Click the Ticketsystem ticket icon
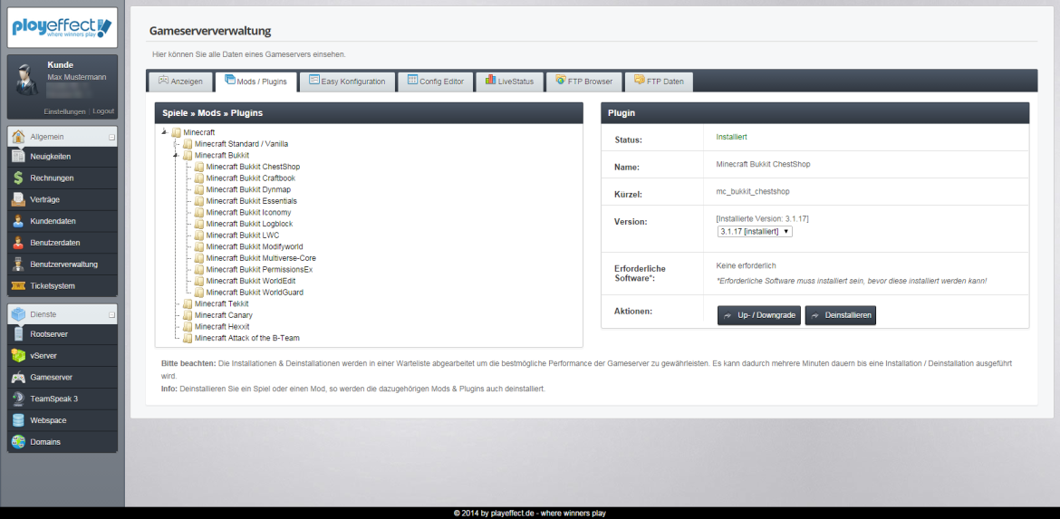This screenshot has height=519, width=1060. point(18,286)
